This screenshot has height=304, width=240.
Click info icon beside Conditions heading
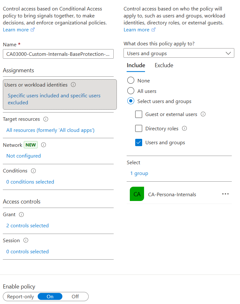33,171
